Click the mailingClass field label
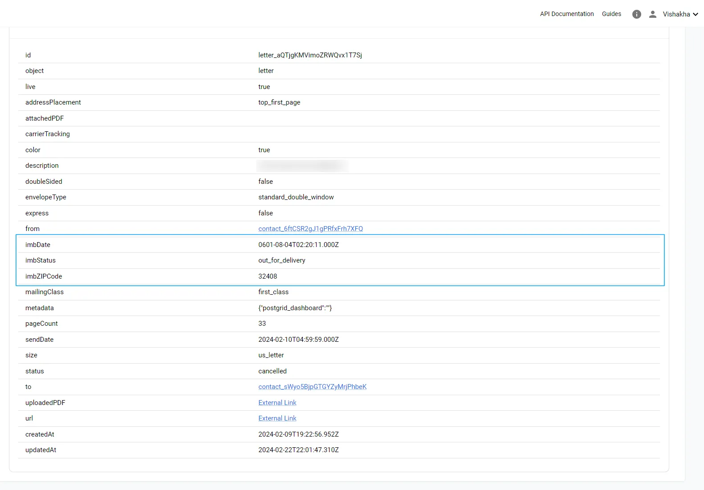704x490 pixels. click(x=45, y=292)
